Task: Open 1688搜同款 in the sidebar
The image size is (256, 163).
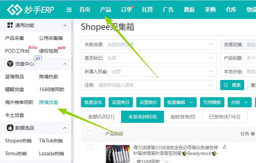Action: 52,89
